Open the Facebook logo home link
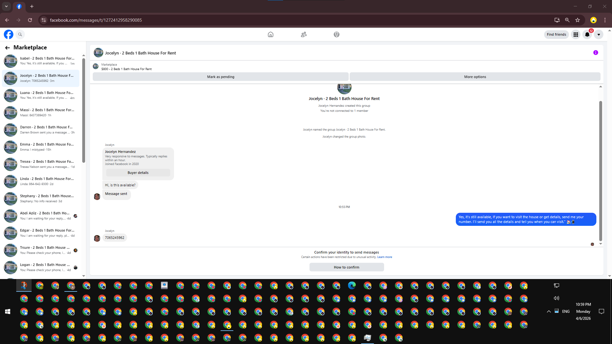Screen dimensions: 612x344 click(9, 34)
